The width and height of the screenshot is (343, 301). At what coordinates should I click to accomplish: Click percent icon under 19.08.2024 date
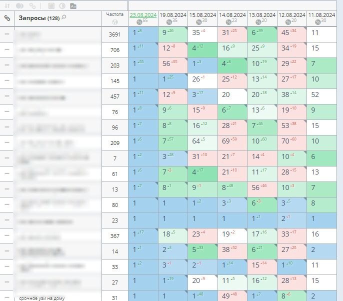click(168, 22)
